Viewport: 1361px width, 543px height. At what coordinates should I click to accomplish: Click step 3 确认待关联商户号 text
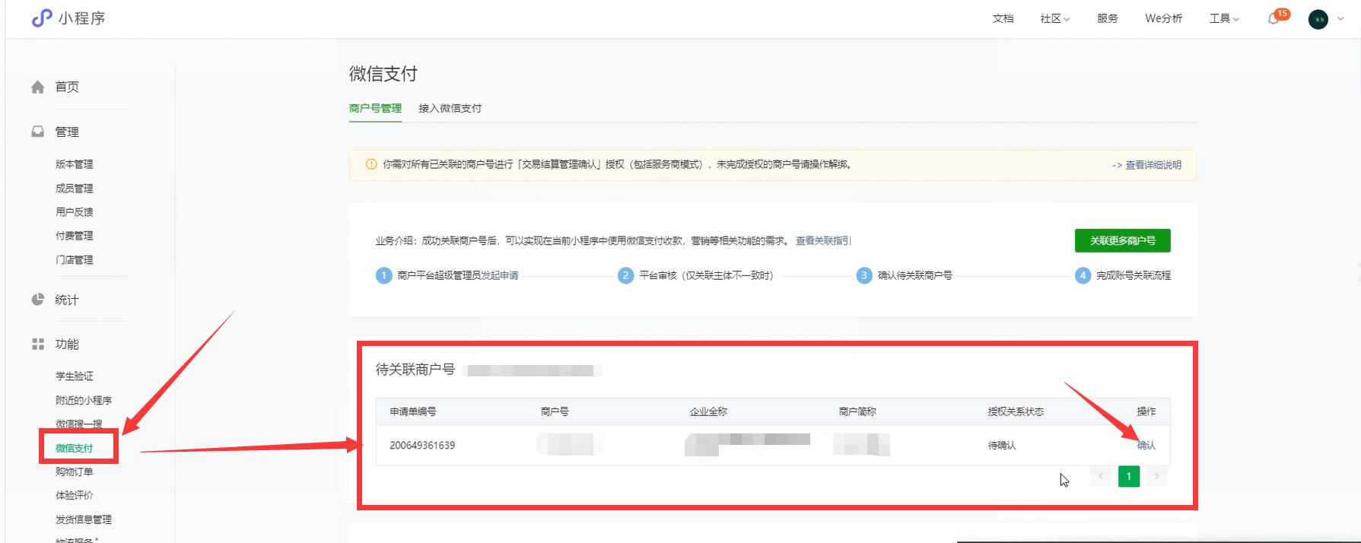(915, 275)
